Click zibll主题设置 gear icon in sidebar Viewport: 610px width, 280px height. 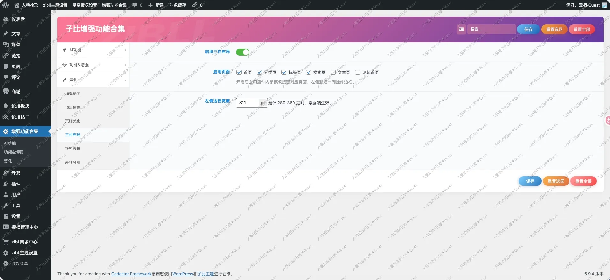point(6,253)
